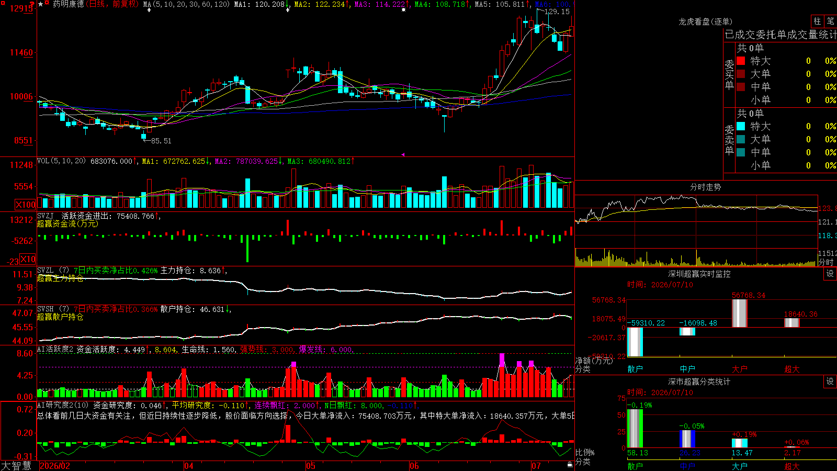Image resolution: width=837 pixels, height=471 pixels.
Task: Click the AI研究度2(10) indicator label
Action: [x=63, y=405]
